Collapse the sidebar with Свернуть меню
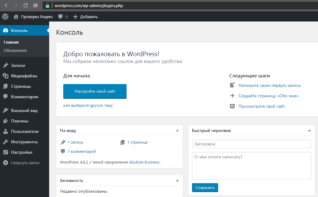The width and height of the screenshot is (318, 197). (x=22, y=163)
